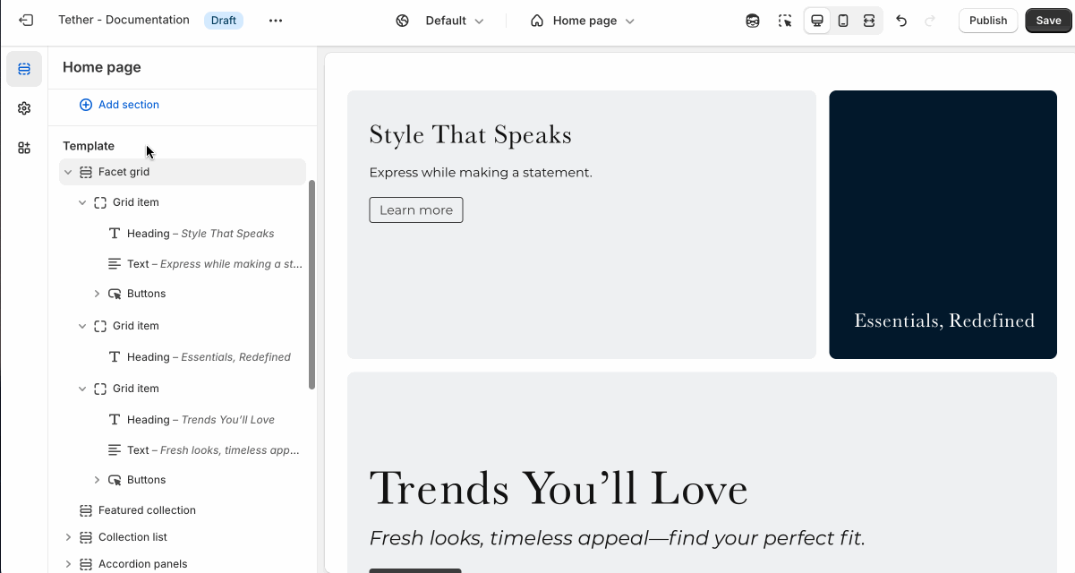Click the Express while making text icon
The height and width of the screenshot is (573, 1075).
pos(115,264)
